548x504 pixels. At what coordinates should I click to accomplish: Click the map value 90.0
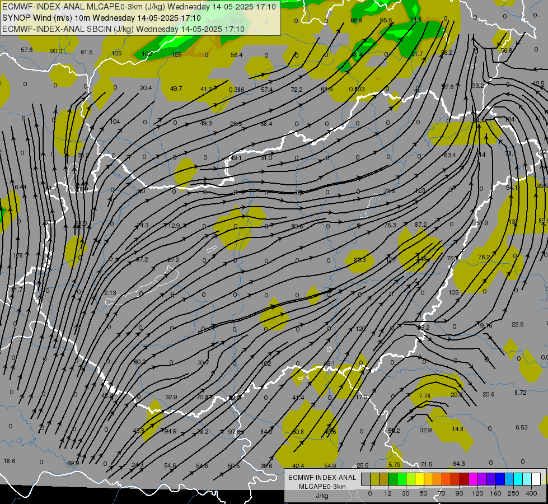(x=57, y=51)
